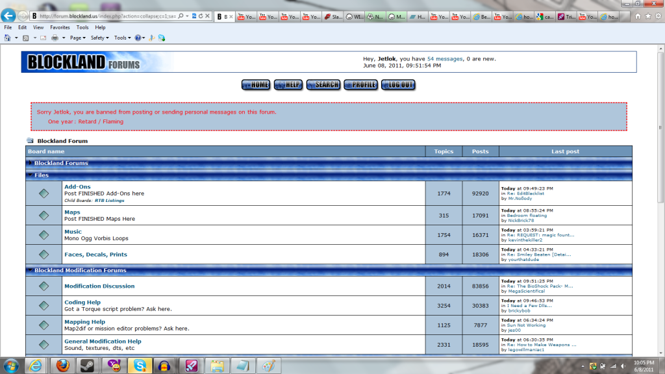This screenshot has width=665, height=374.
Task: Click the HOME forum button
Action: [256, 85]
